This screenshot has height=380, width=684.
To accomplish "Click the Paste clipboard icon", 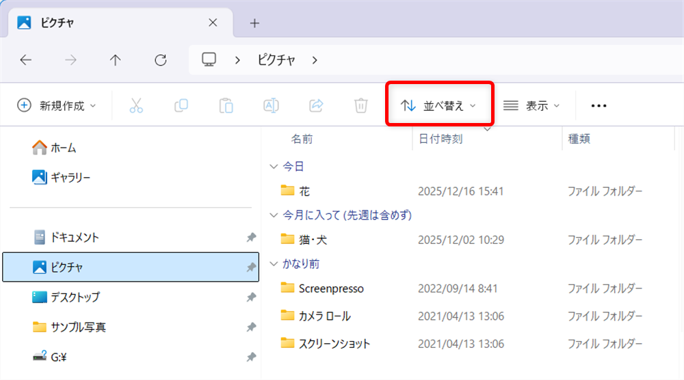I will [x=226, y=105].
